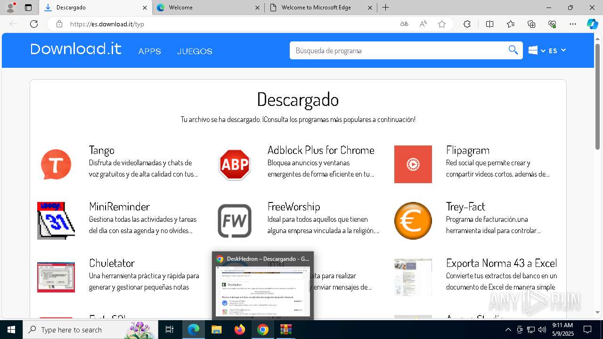Open the APPS menu item
This screenshot has width=603, height=339.
coord(150,51)
